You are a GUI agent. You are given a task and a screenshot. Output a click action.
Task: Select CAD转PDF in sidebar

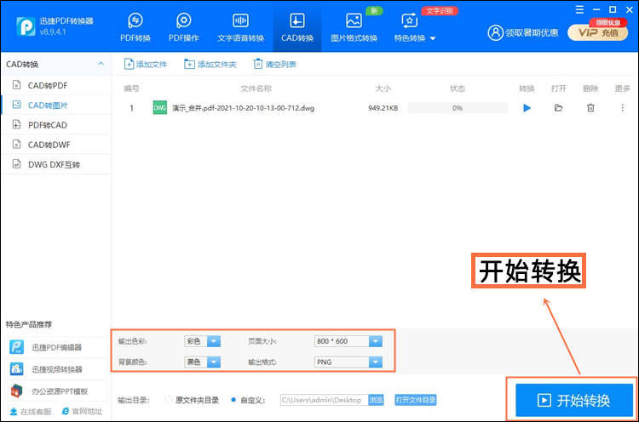(x=56, y=85)
